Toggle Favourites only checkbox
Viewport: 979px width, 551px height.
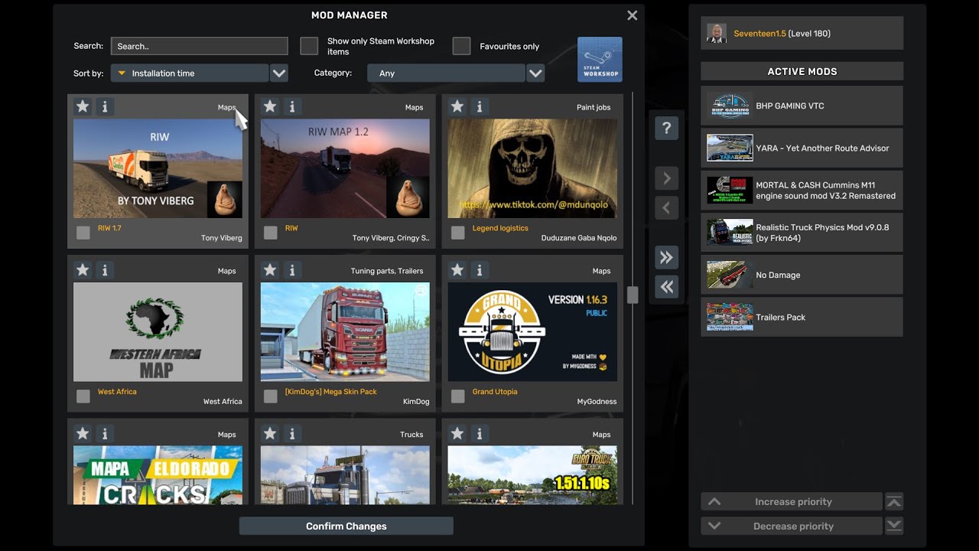pos(461,46)
